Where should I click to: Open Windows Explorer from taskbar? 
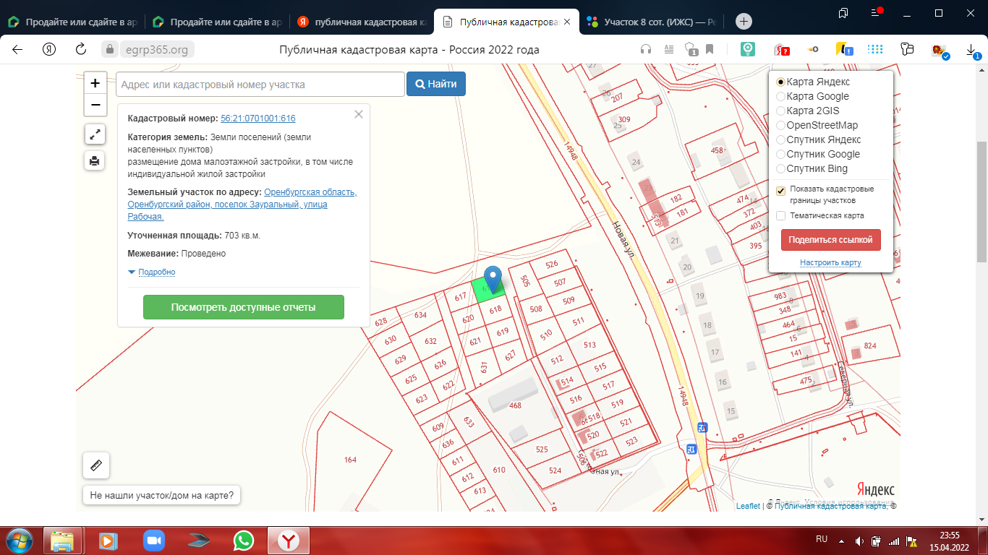point(63,541)
